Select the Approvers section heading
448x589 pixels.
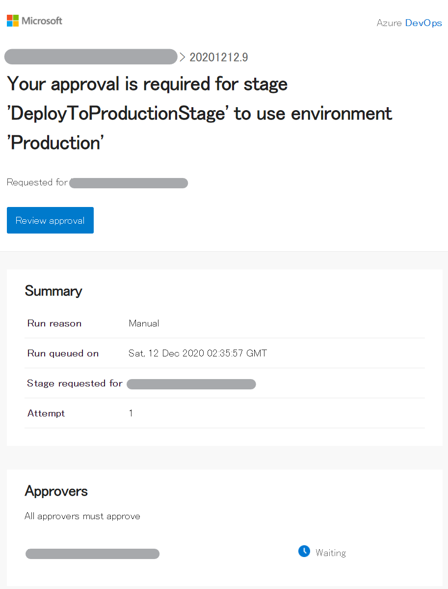56,491
